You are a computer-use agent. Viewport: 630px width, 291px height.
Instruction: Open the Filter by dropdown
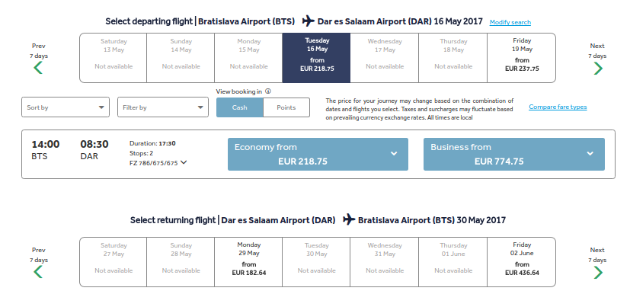(x=163, y=107)
